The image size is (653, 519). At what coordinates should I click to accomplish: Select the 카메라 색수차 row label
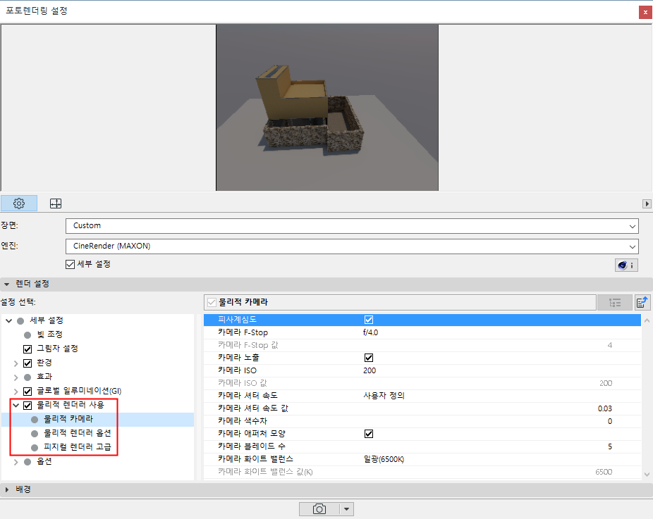pos(243,421)
